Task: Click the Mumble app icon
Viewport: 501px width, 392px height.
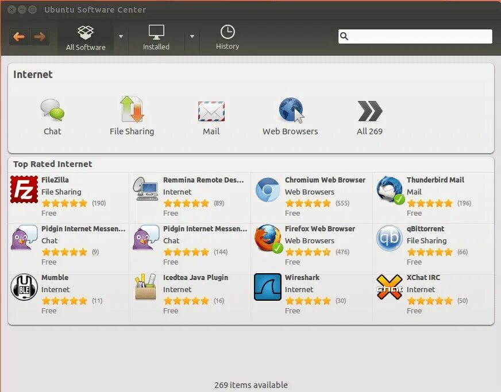Action: pyautogui.click(x=24, y=287)
